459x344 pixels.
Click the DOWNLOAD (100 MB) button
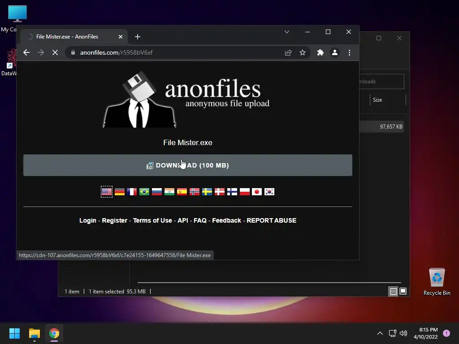coord(188,165)
